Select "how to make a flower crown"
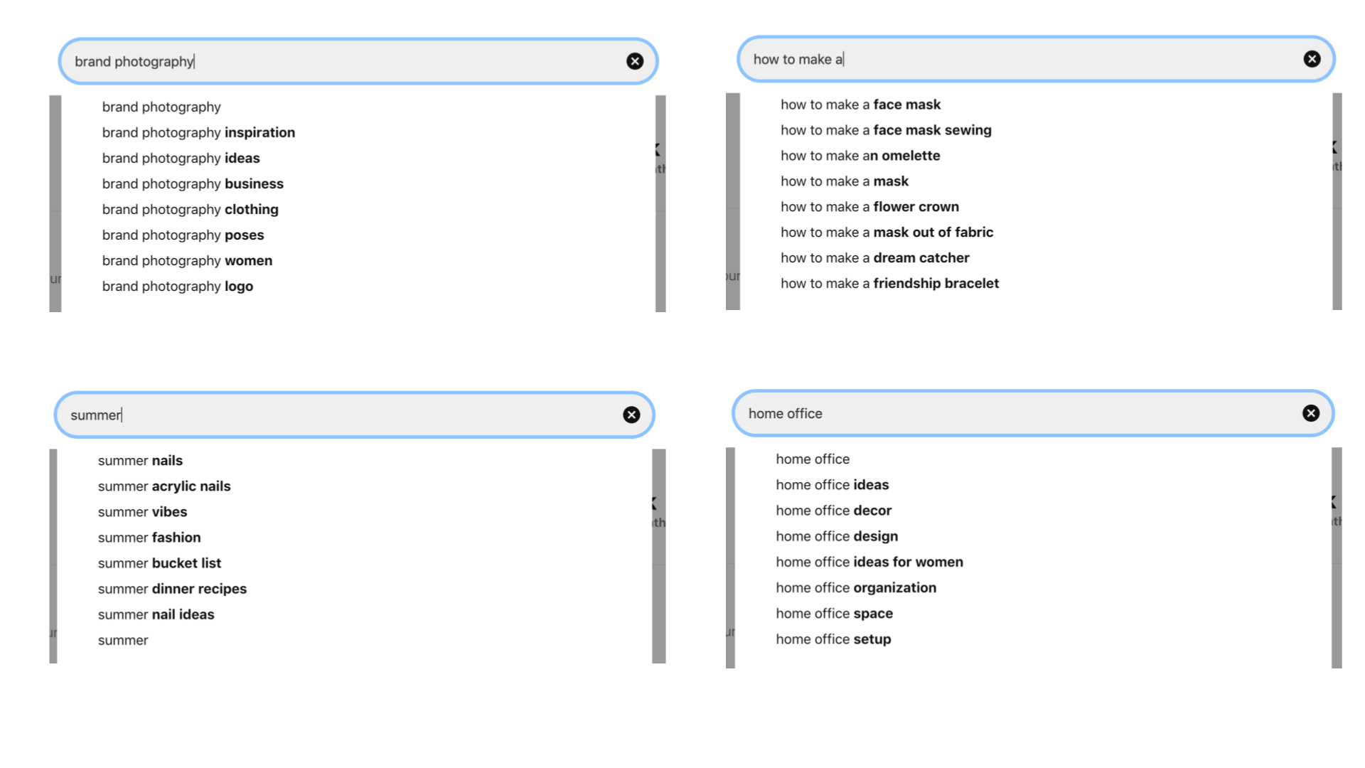1365x768 pixels. (869, 207)
